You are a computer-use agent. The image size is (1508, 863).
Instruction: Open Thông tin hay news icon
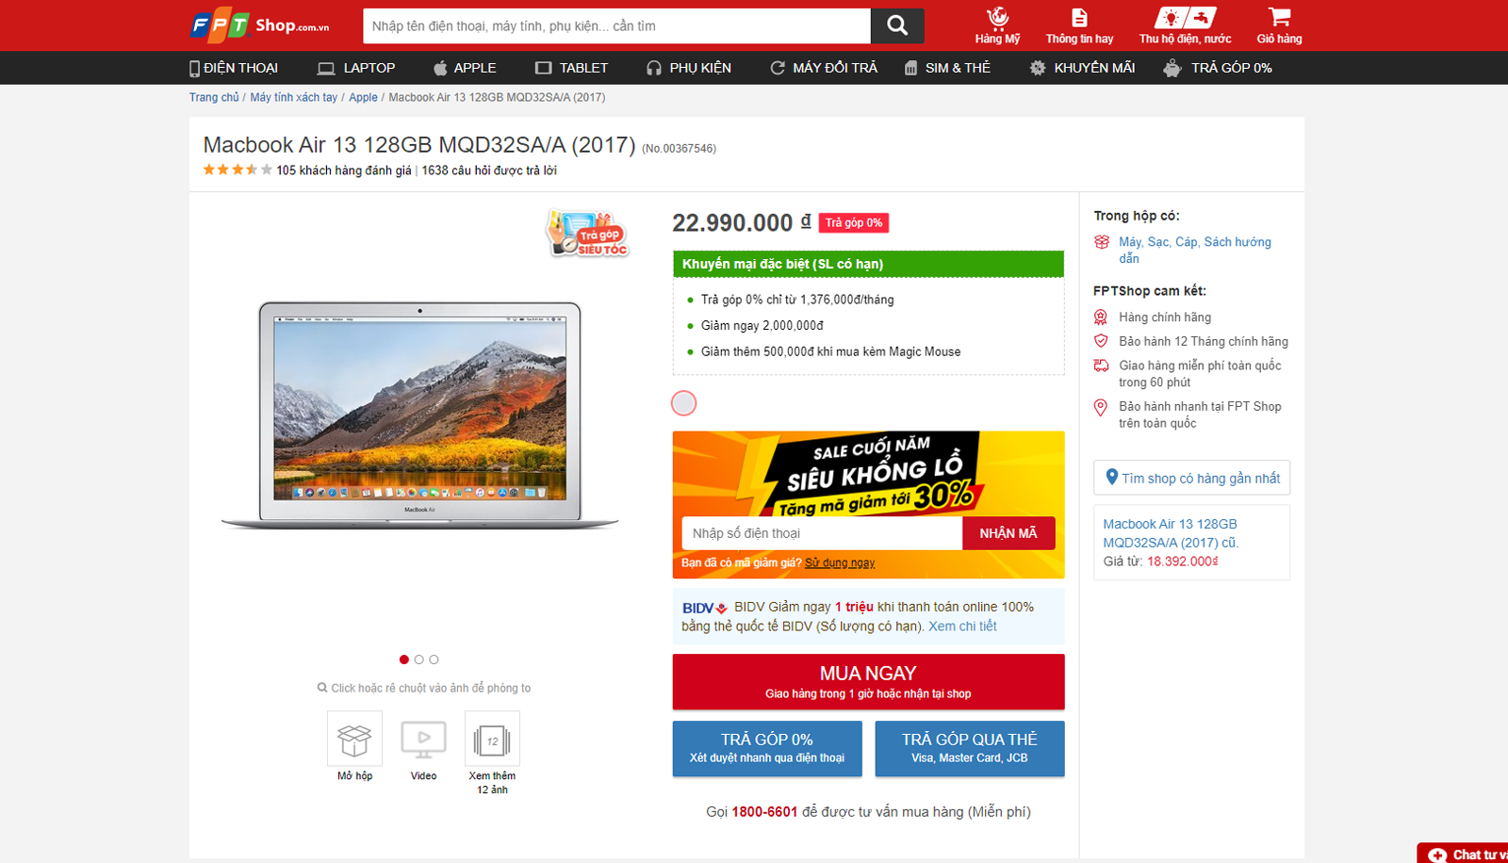tap(1079, 25)
